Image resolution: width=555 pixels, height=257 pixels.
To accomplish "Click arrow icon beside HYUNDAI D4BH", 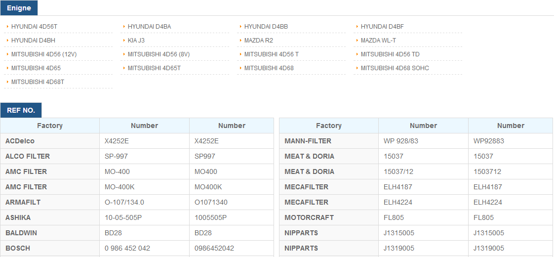I will (x=7, y=41).
